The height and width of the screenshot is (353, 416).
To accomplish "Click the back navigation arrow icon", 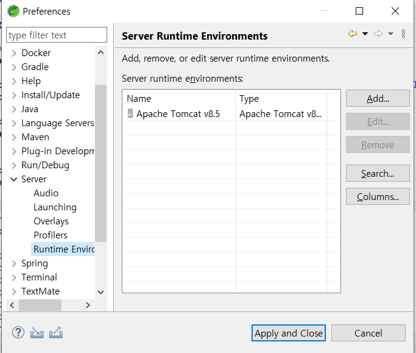I will [x=352, y=34].
